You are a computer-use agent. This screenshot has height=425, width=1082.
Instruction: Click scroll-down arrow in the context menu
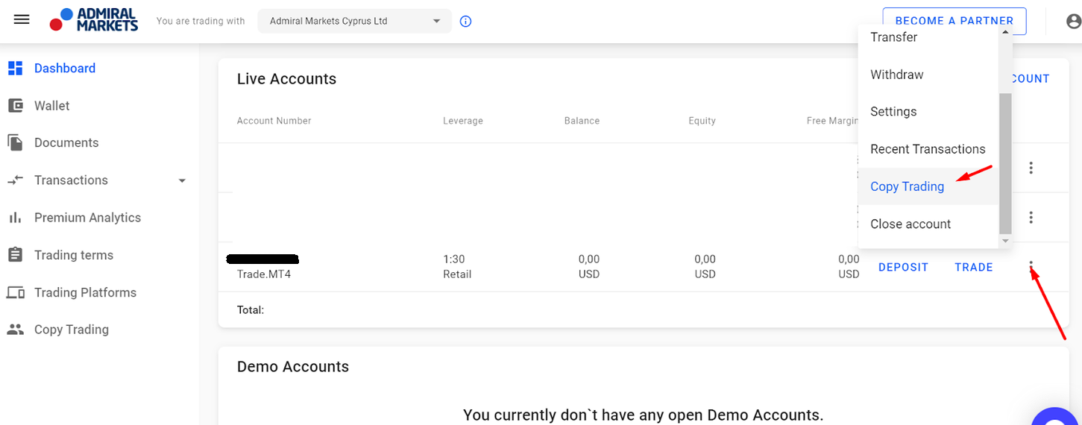(x=1005, y=241)
